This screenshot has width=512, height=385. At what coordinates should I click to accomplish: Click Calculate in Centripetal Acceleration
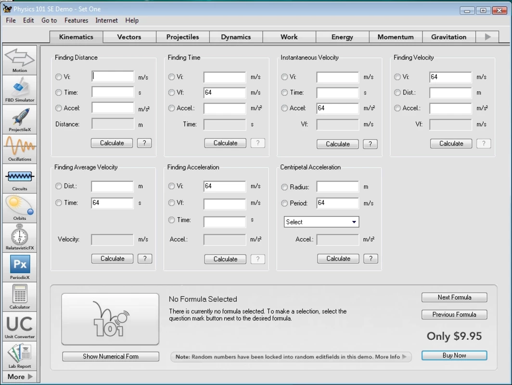[338, 258]
